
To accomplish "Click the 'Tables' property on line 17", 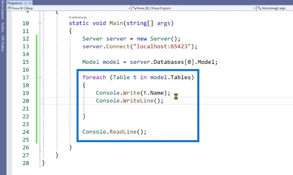I will (x=181, y=77).
